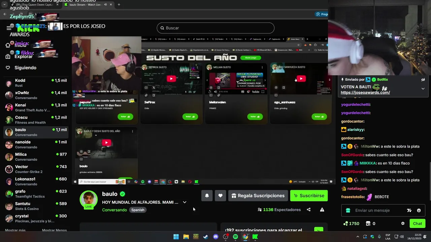Click the chat text formatting icon
431x242 pixels.
point(409,210)
